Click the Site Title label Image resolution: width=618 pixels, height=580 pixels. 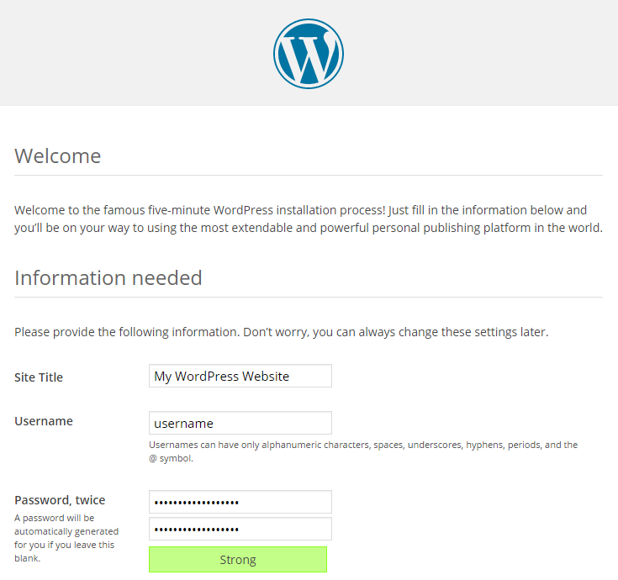pos(39,377)
